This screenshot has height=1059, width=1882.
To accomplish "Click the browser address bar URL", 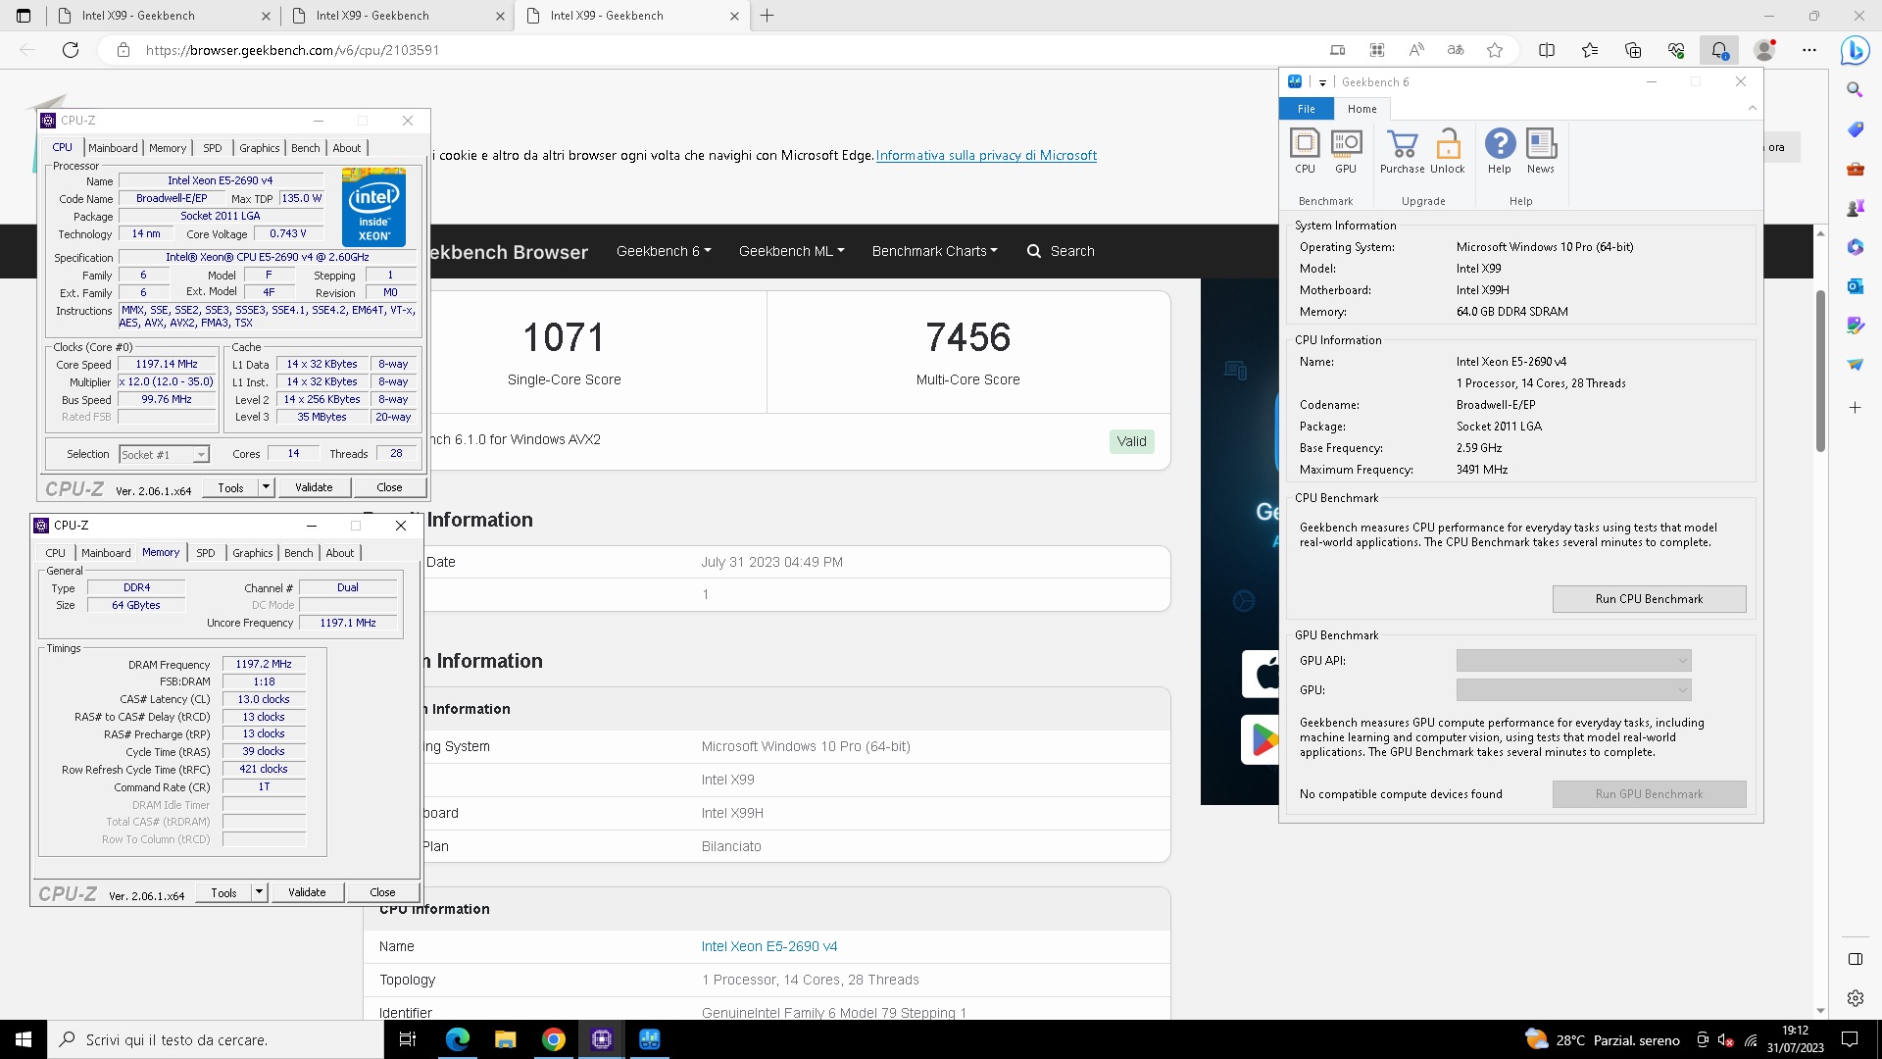I will click(292, 50).
